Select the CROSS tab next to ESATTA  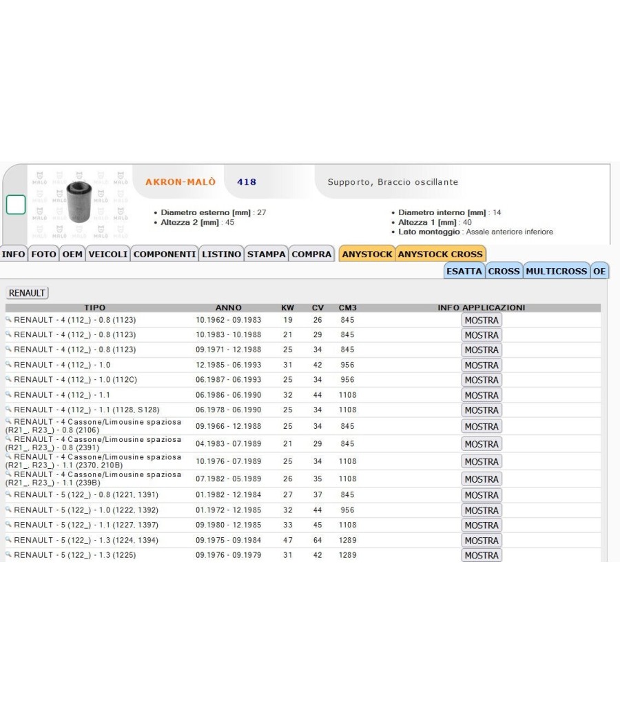pos(504,271)
